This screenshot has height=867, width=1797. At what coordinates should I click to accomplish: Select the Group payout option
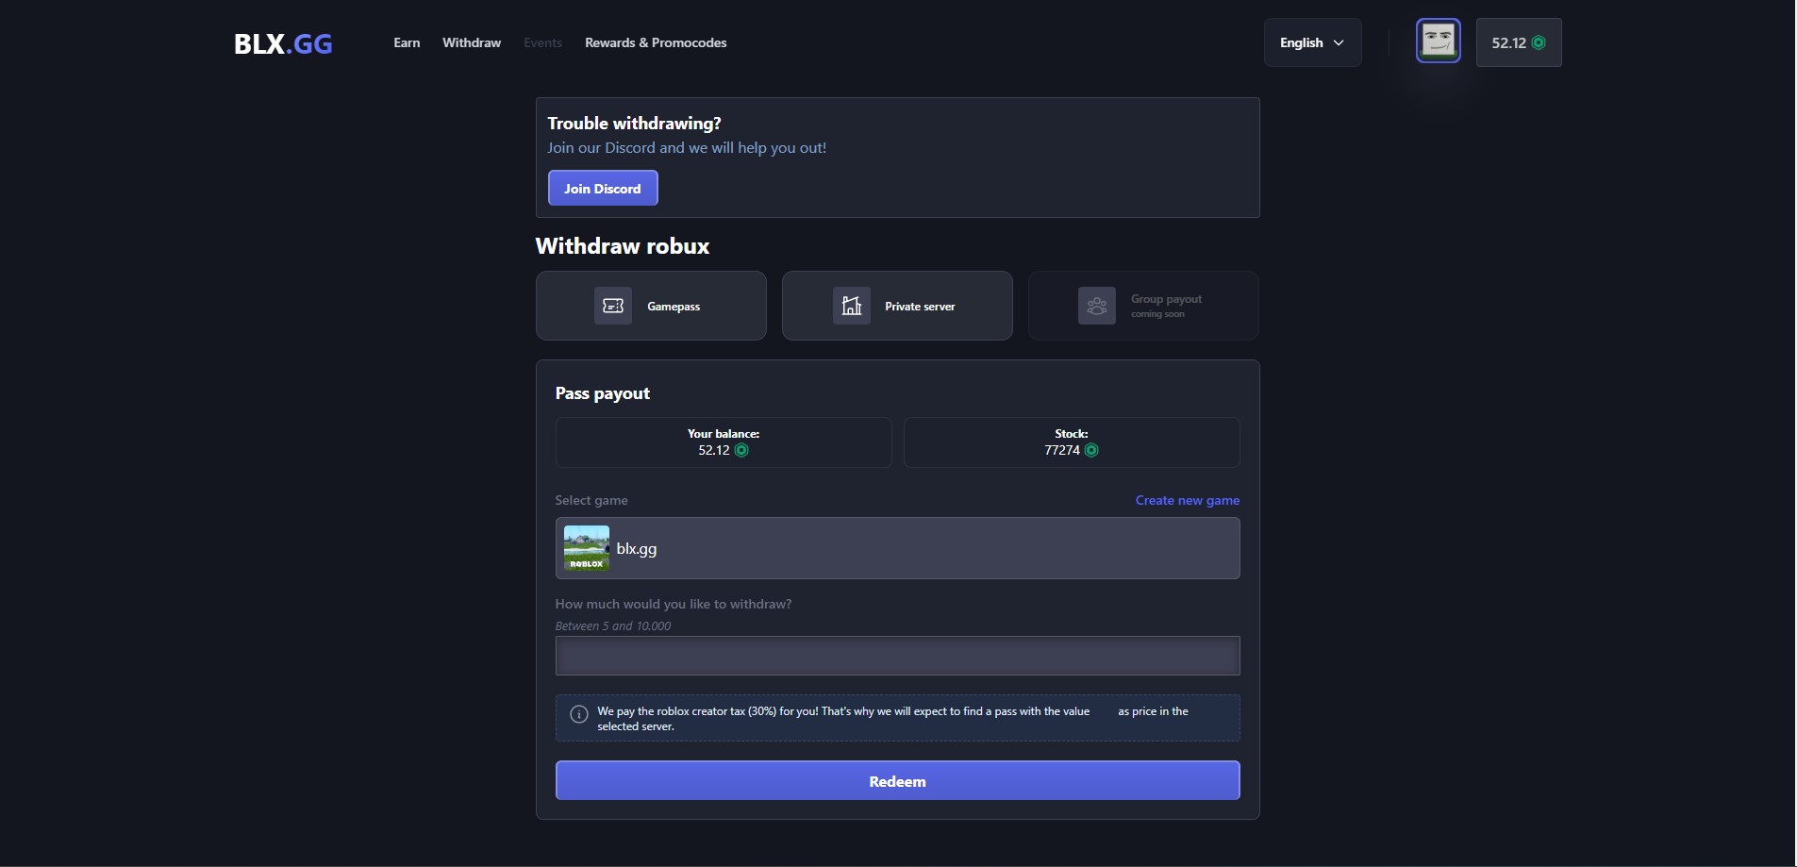pyautogui.click(x=1143, y=306)
